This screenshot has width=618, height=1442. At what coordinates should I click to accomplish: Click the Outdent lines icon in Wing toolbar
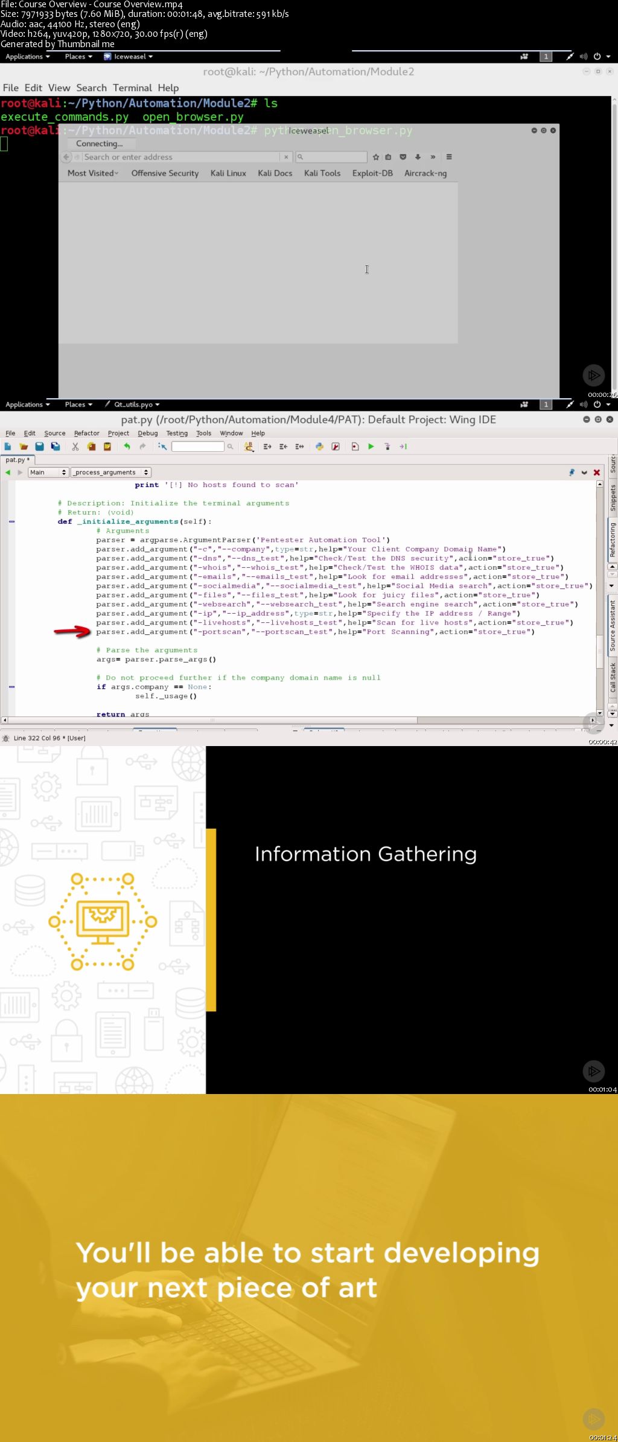pos(283,446)
